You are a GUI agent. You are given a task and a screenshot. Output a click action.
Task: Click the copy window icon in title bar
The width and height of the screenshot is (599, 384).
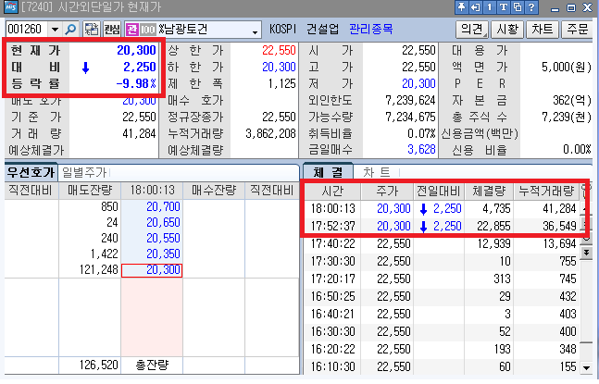pyautogui.click(x=518, y=7)
